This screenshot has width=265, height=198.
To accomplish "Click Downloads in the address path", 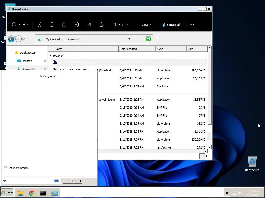I will [x=73, y=39].
